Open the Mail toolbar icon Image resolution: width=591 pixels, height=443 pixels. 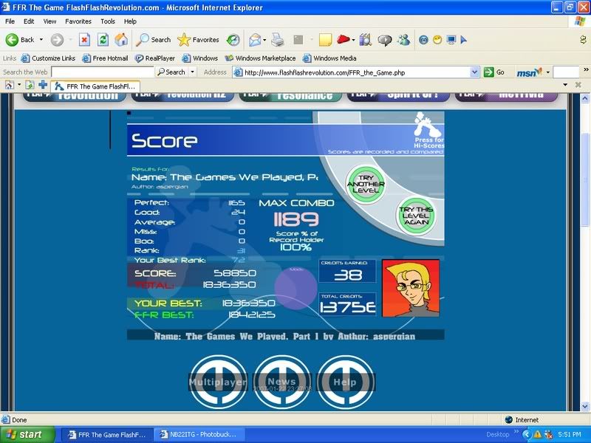tap(254, 40)
